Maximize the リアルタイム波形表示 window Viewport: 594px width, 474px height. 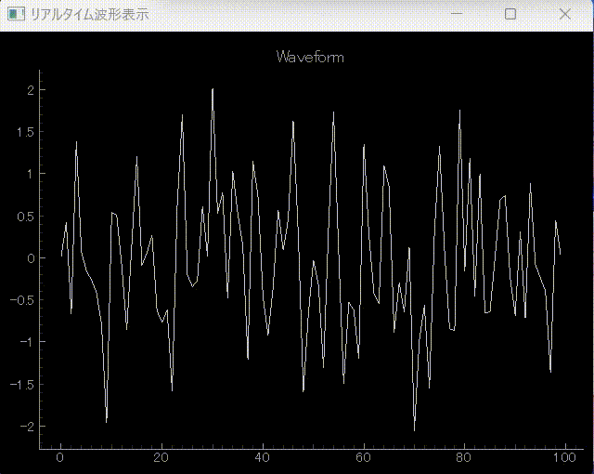pos(510,14)
